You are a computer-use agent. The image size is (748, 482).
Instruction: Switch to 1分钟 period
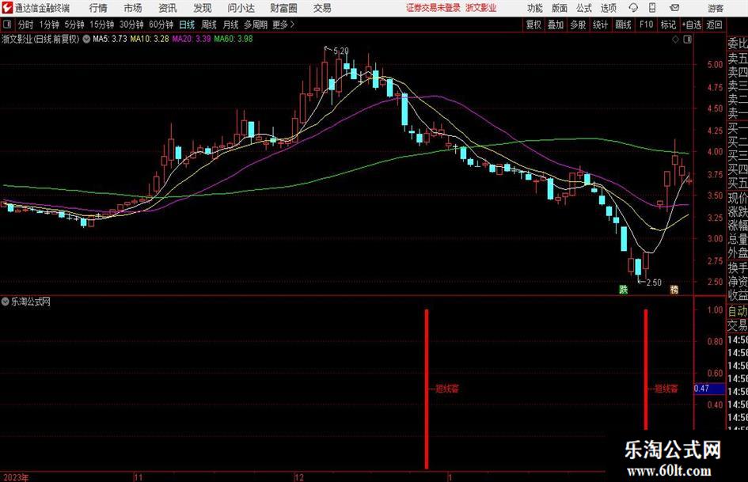[x=49, y=25]
